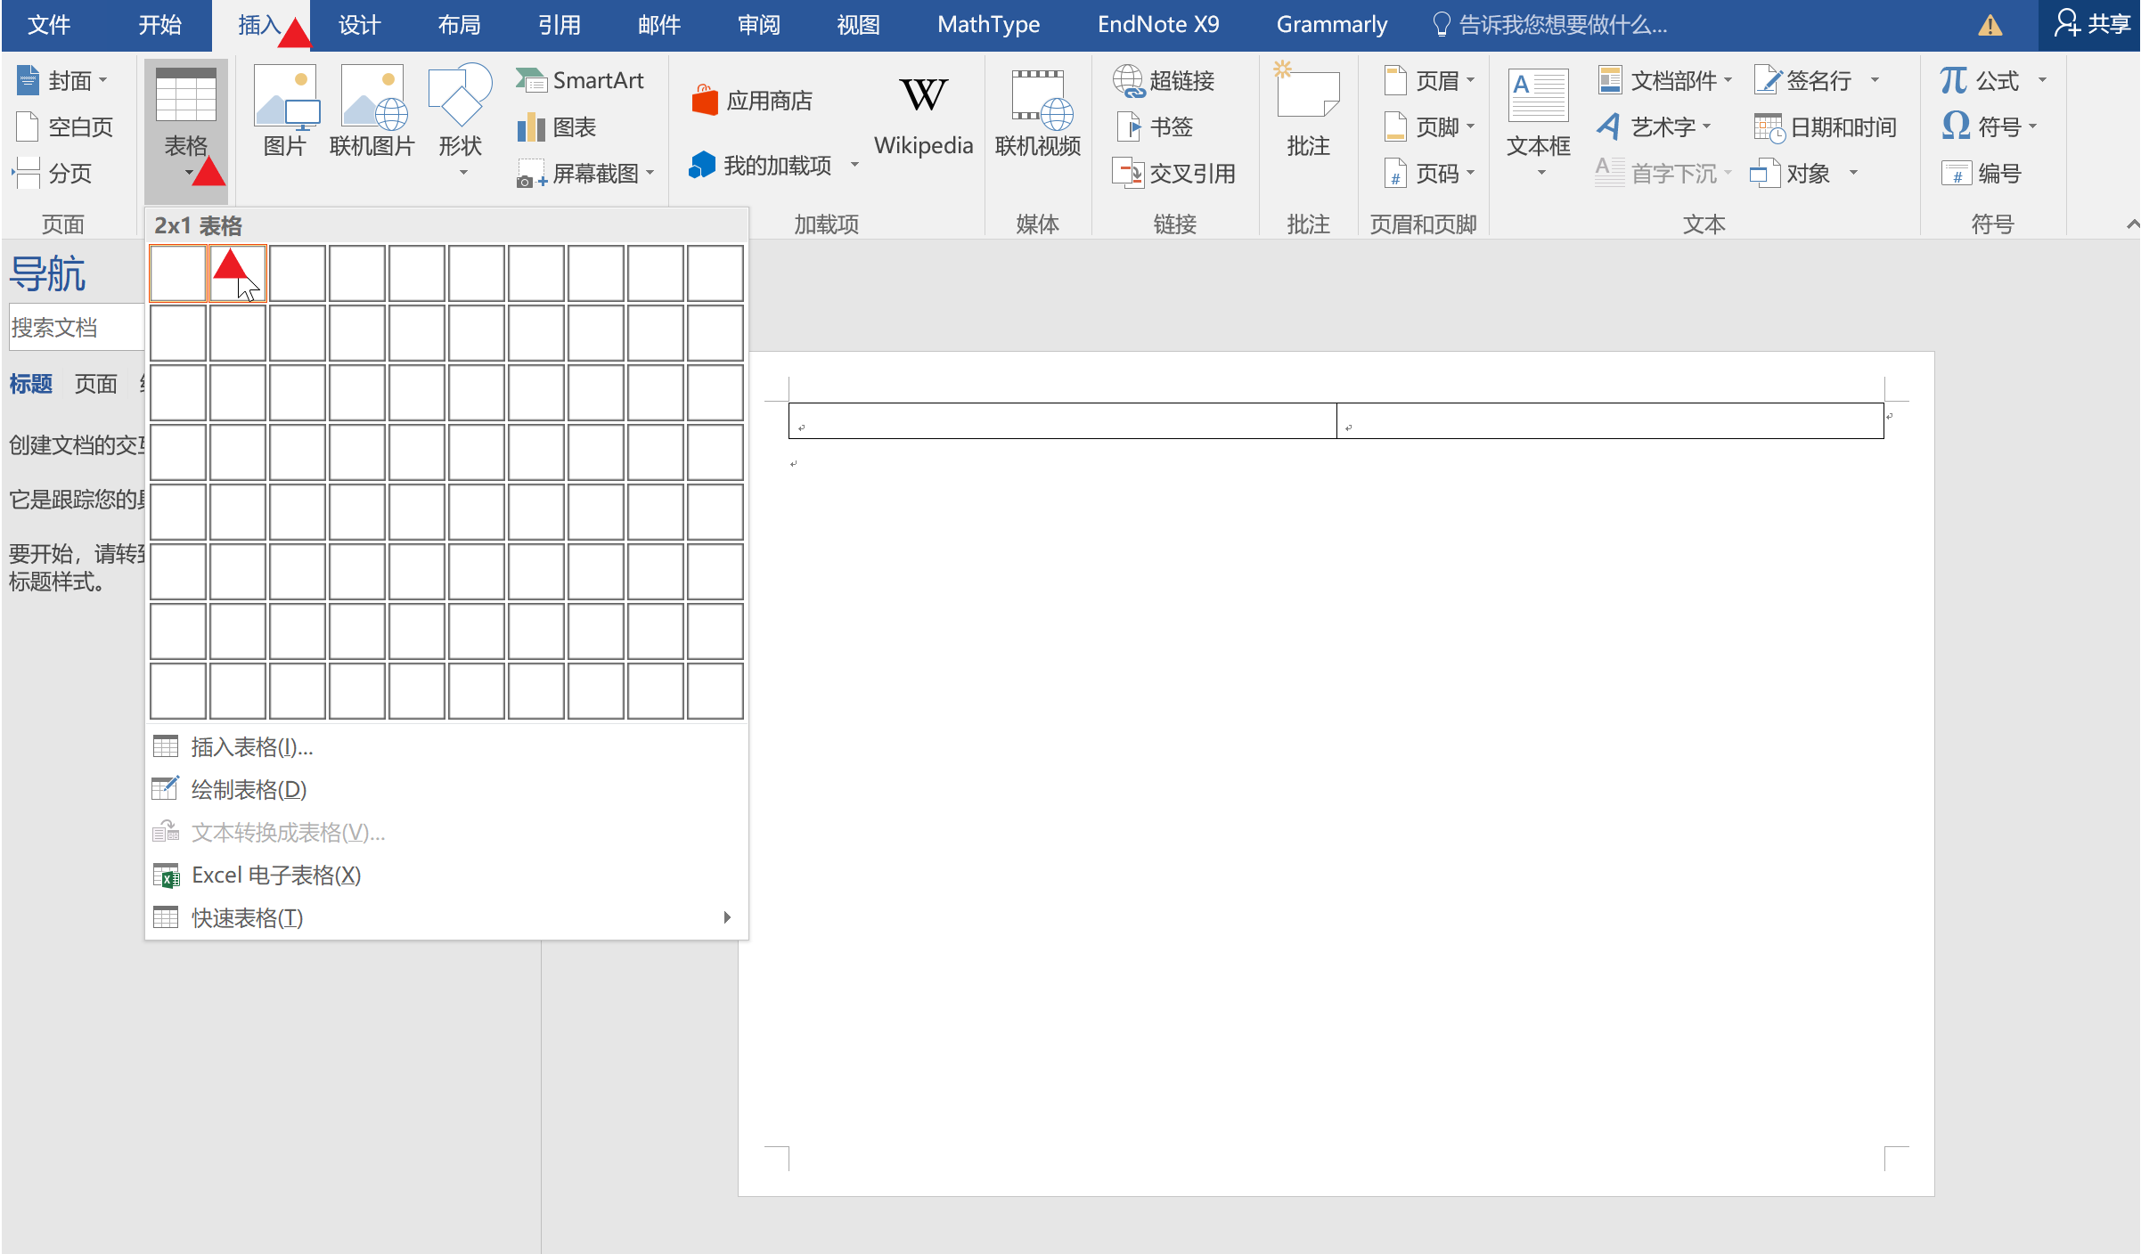Insert online pictures (联机图片)
Screen dimensions: 2141x1254
pos(372,111)
